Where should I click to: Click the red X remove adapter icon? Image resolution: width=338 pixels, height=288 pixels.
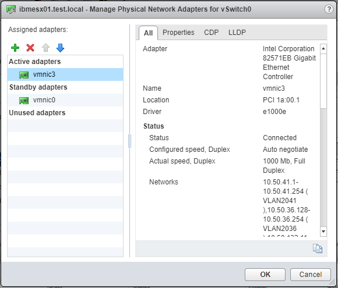click(x=30, y=48)
